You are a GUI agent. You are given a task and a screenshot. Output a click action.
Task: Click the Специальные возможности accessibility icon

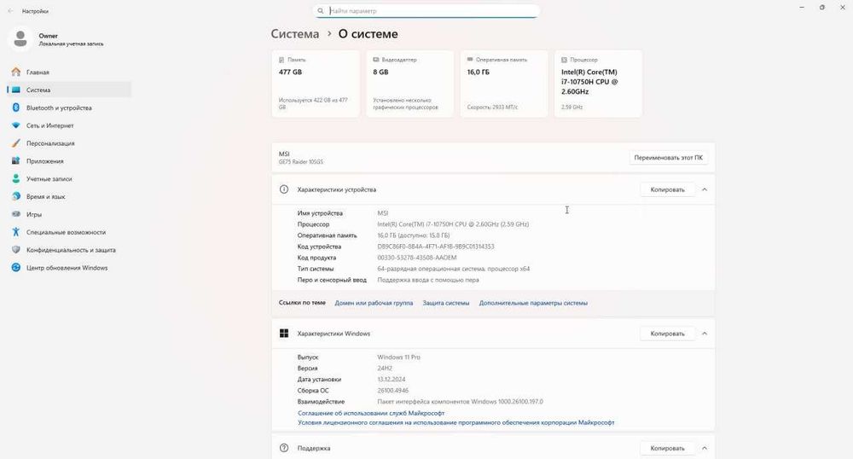point(15,232)
